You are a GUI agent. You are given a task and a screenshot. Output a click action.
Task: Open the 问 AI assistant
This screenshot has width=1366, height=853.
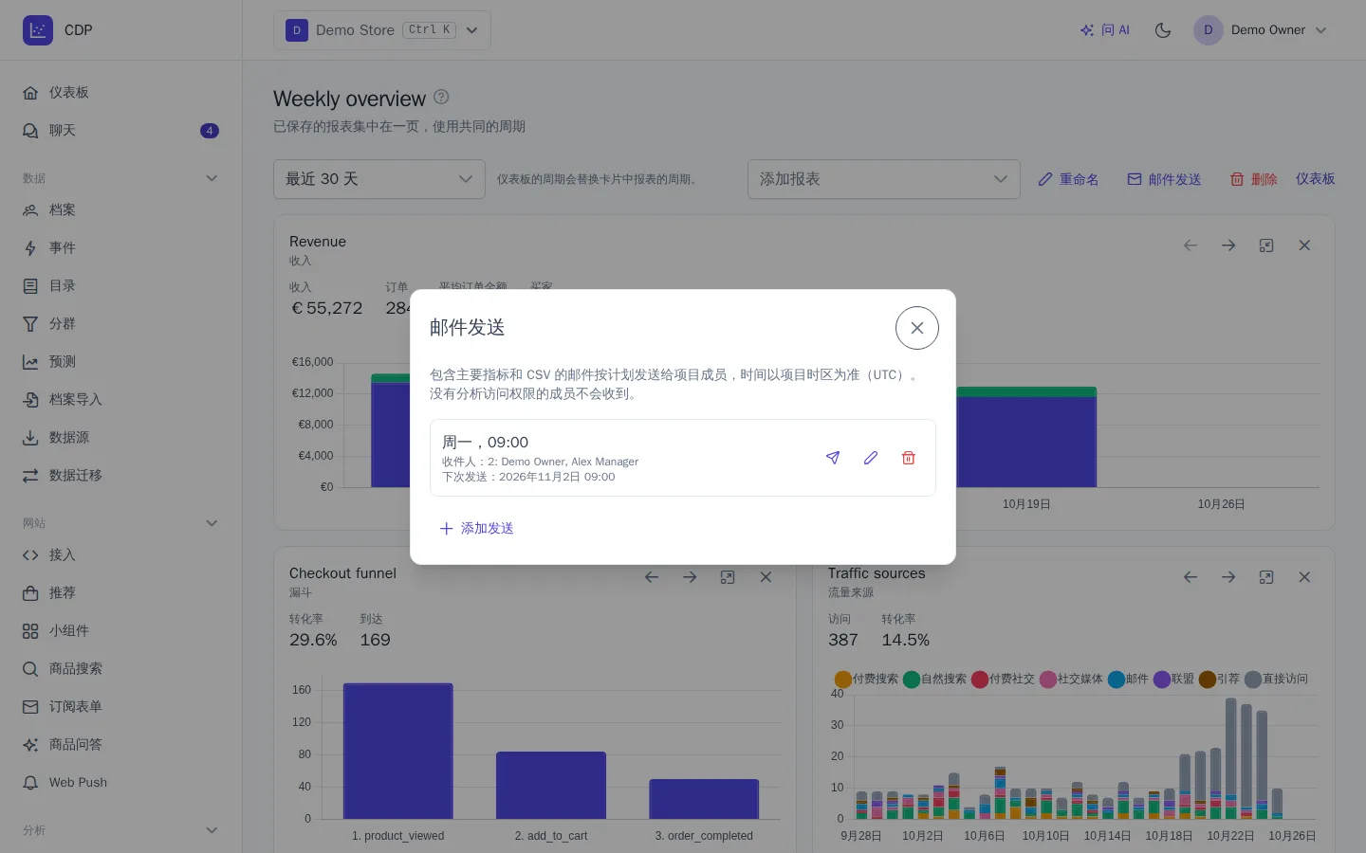click(x=1105, y=30)
